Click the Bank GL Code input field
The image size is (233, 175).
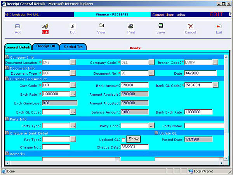(x=198, y=85)
